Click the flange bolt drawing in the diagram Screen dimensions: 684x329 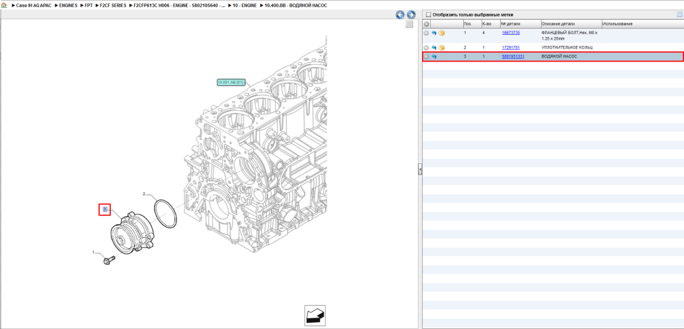pyautogui.click(x=109, y=260)
